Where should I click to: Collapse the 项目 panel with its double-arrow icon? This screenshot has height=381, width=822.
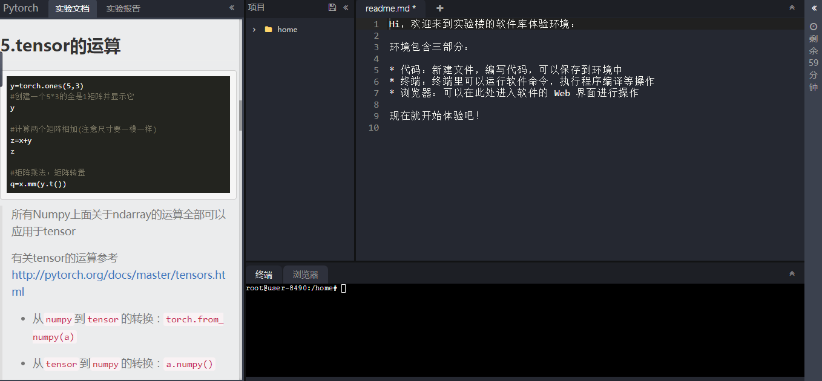345,7
